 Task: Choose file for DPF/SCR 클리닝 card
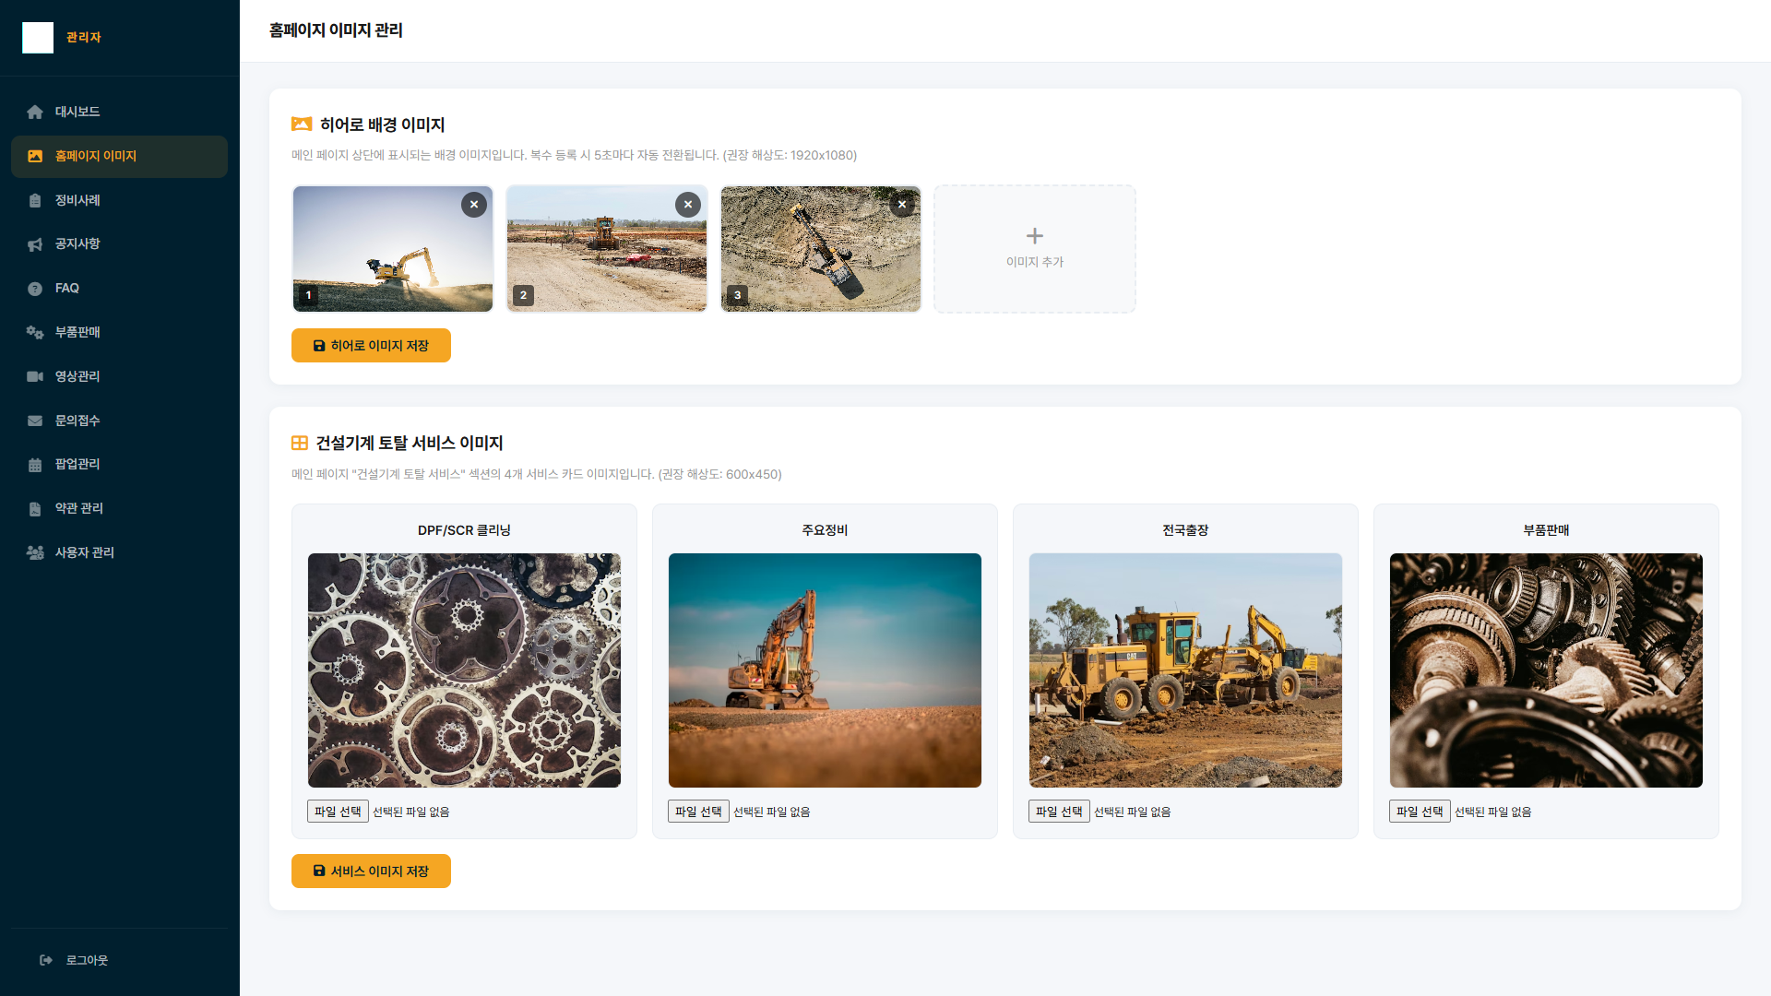[338, 812]
